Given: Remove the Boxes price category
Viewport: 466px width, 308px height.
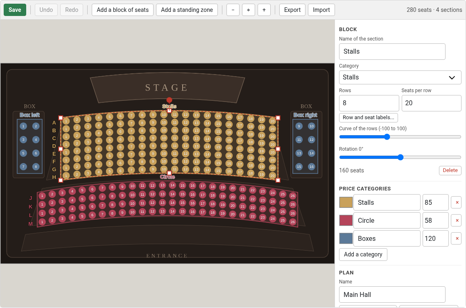Looking at the screenshot, I should [x=456, y=238].
